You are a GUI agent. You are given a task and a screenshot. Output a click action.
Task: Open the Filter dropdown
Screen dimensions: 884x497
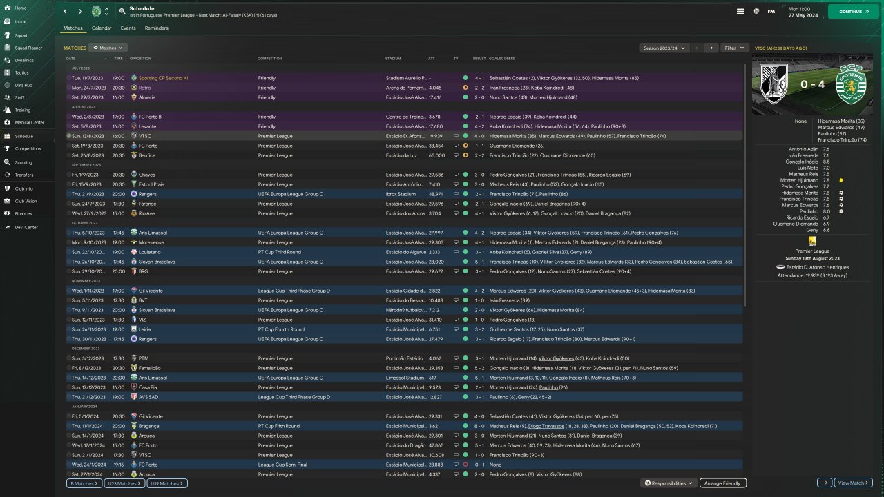pos(734,48)
